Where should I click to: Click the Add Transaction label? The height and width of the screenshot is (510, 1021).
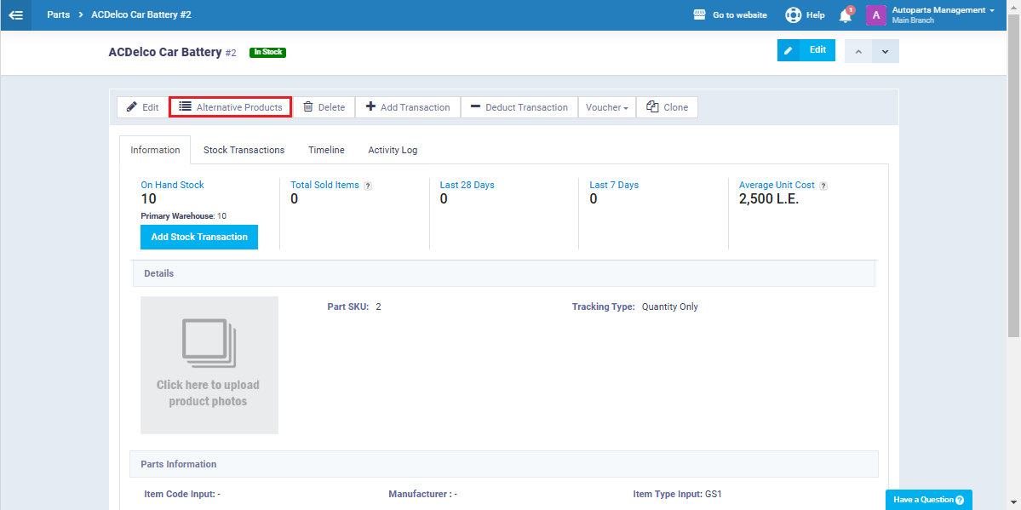coord(415,107)
